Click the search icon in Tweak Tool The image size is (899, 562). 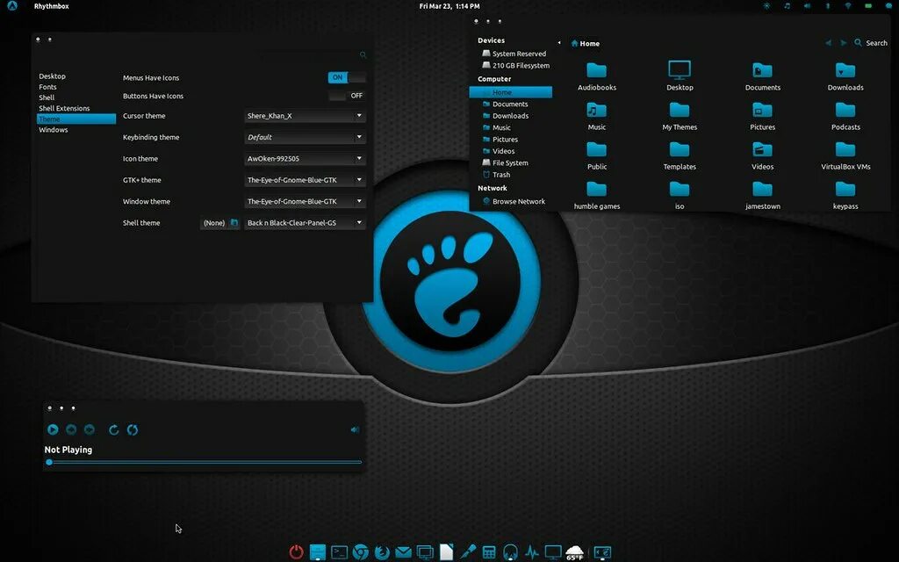pos(363,55)
